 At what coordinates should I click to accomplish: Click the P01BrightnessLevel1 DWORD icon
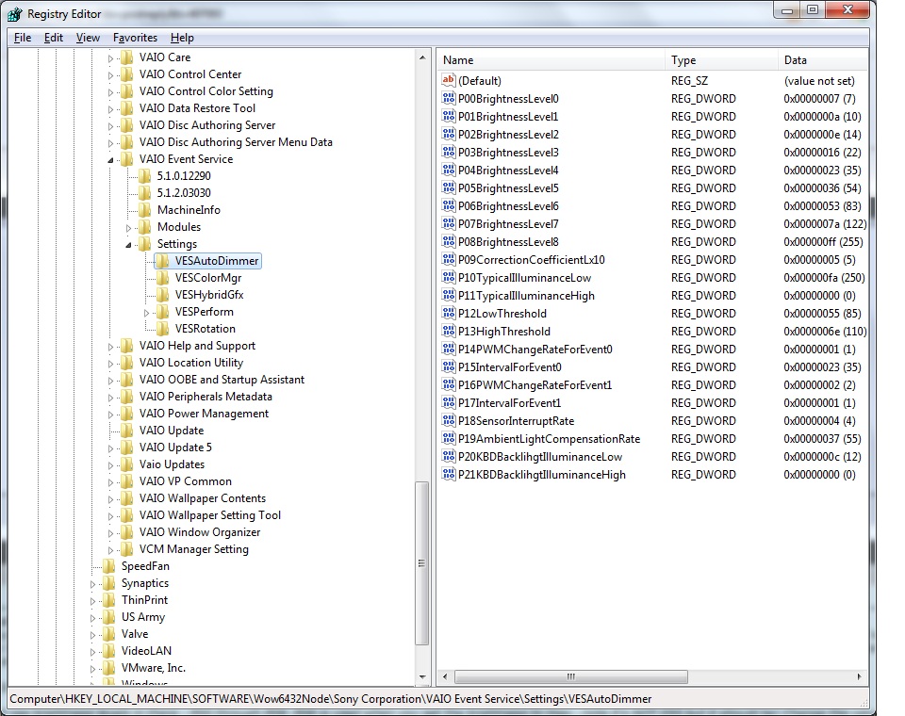coord(449,116)
